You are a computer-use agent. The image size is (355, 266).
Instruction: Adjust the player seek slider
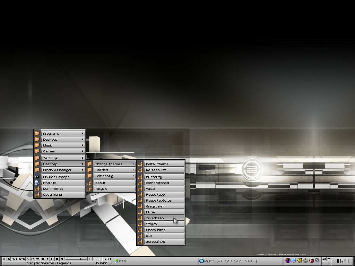76,259
